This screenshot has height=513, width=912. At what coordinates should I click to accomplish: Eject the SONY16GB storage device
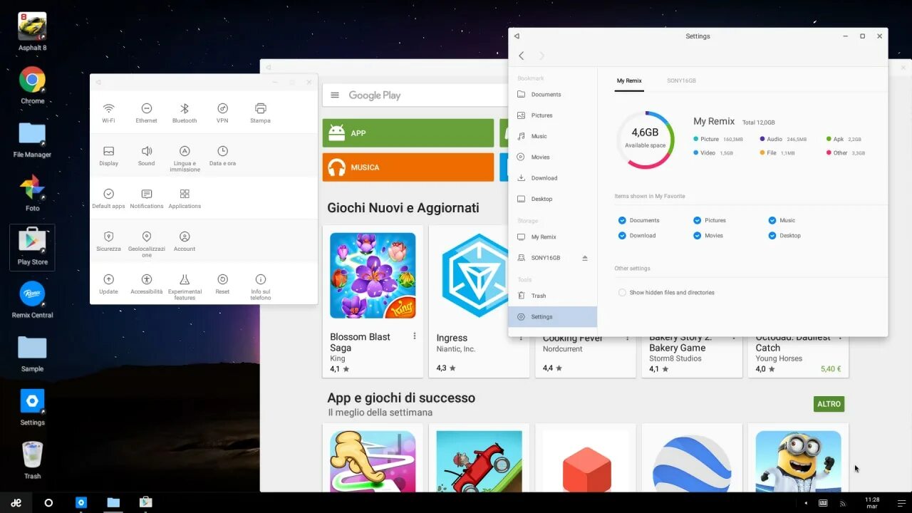point(584,257)
